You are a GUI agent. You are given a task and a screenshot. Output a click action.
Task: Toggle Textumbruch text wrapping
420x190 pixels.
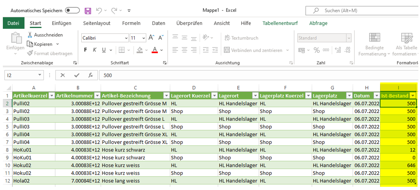(241, 38)
